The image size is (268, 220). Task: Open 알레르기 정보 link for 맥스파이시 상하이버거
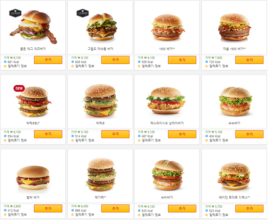pos(152,140)
